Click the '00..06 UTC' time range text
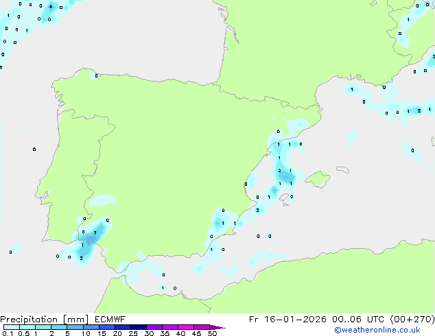Image resolution: width=435 pixels, height=336 pixels. coord(358,320)
